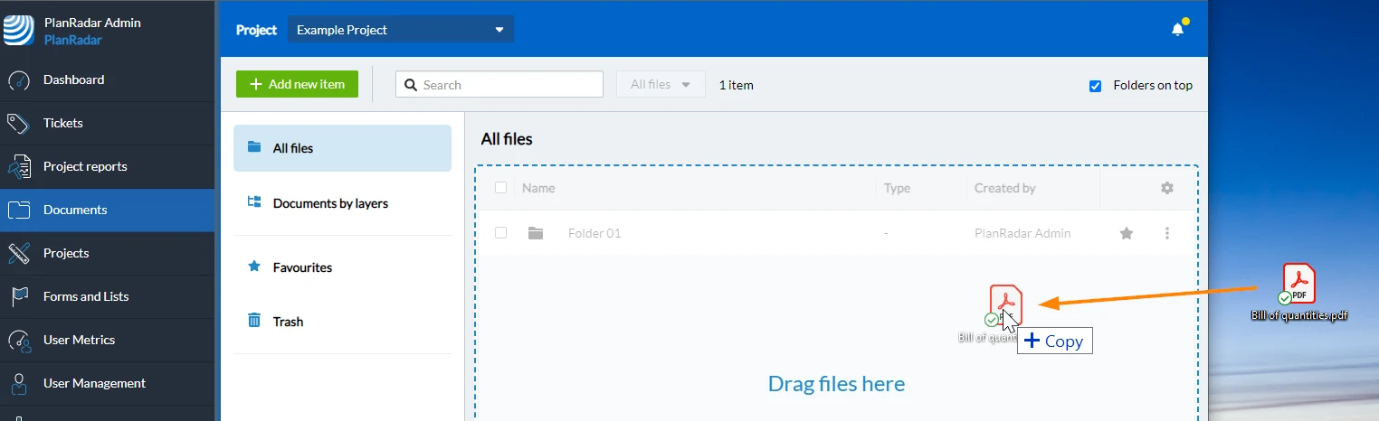
Task: Click PlanRadar Admin in Created by cell
Action: [1022, 233]
